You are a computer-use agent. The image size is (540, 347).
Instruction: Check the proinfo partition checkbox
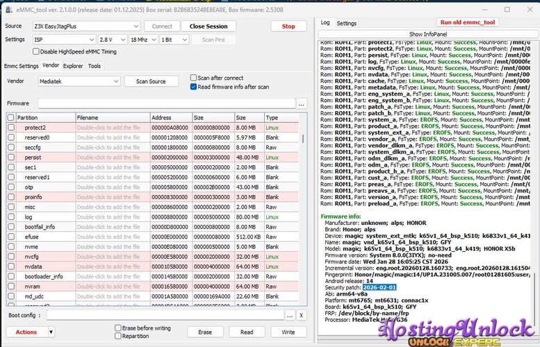pyautogui.click(x=11, y=197)
